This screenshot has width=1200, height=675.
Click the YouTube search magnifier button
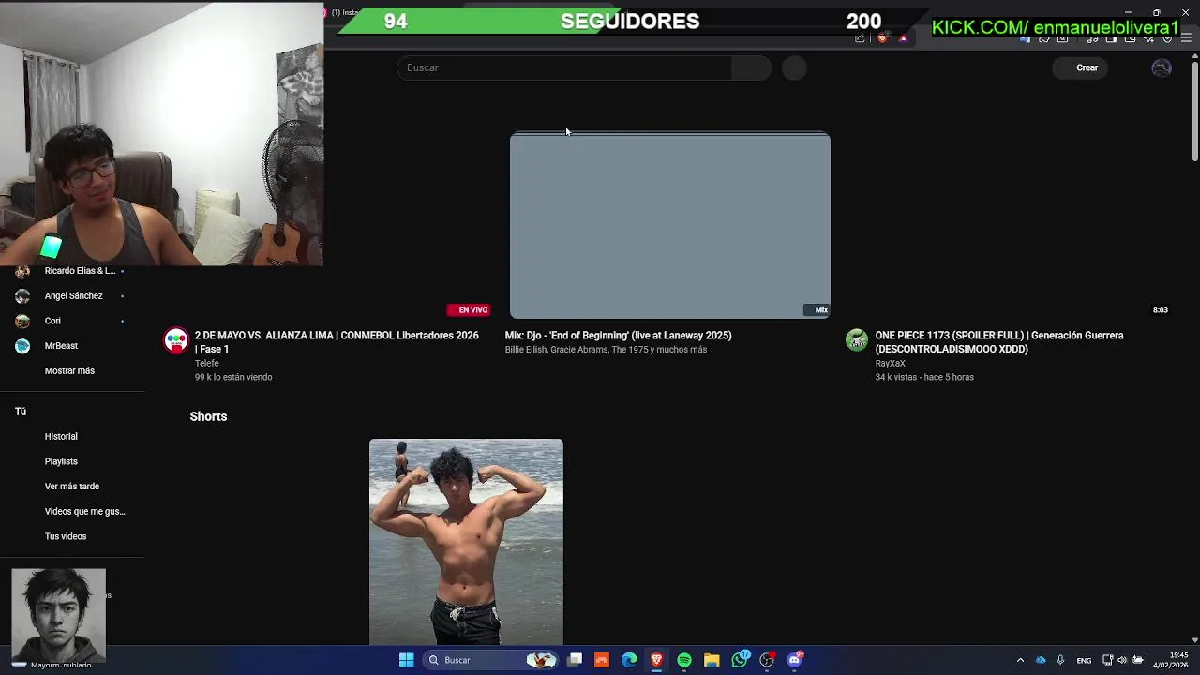[751, 67]
